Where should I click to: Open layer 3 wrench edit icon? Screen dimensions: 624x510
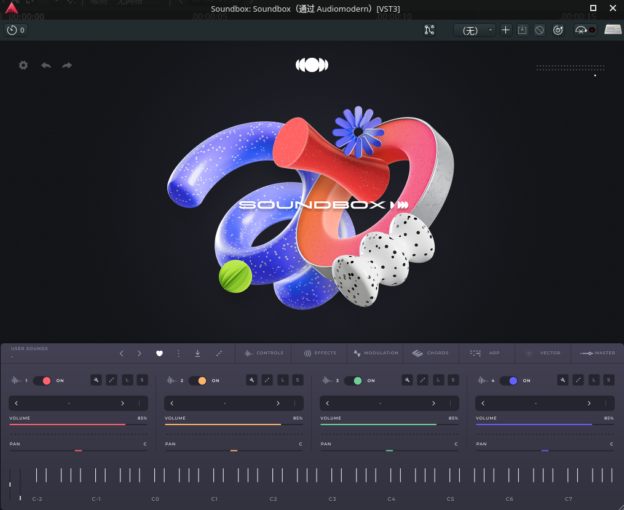(x=407, y=380)
